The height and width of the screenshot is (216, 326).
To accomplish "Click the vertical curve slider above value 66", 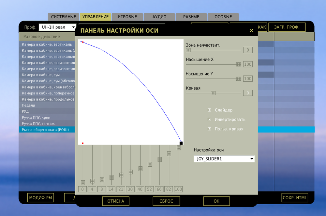I will (159, 159).
